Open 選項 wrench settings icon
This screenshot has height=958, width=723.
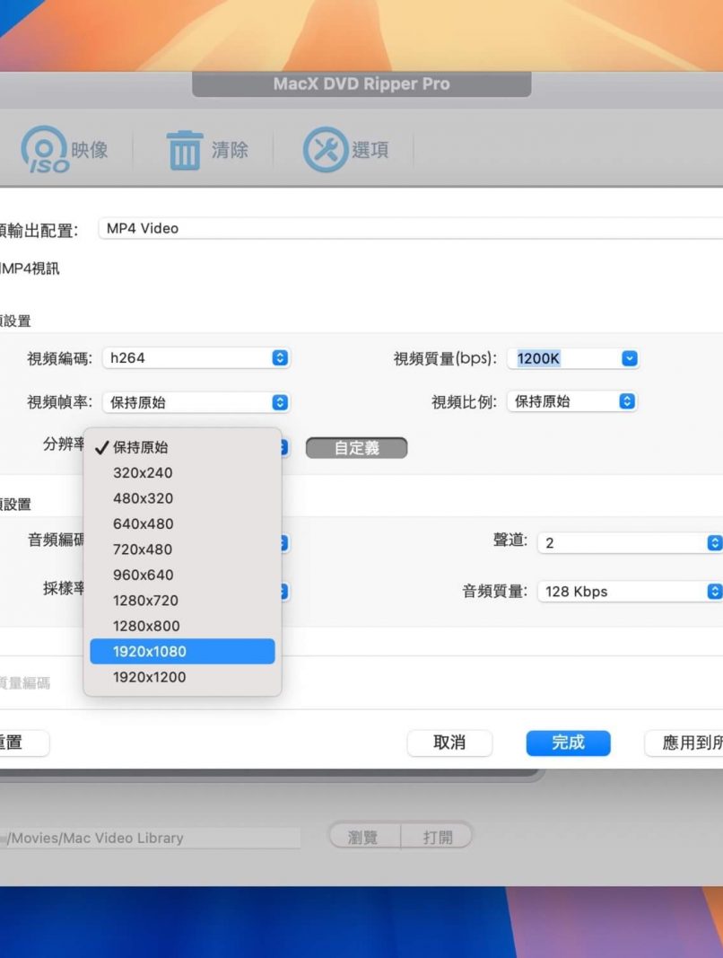(x=325, y=150)
